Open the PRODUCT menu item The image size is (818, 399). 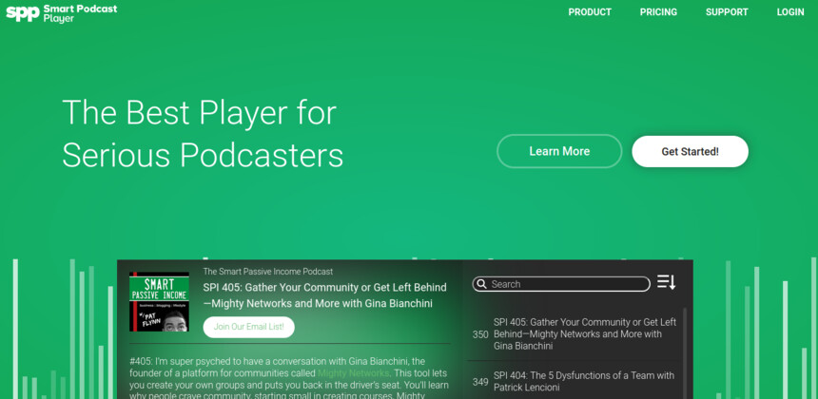pos(590,12)
